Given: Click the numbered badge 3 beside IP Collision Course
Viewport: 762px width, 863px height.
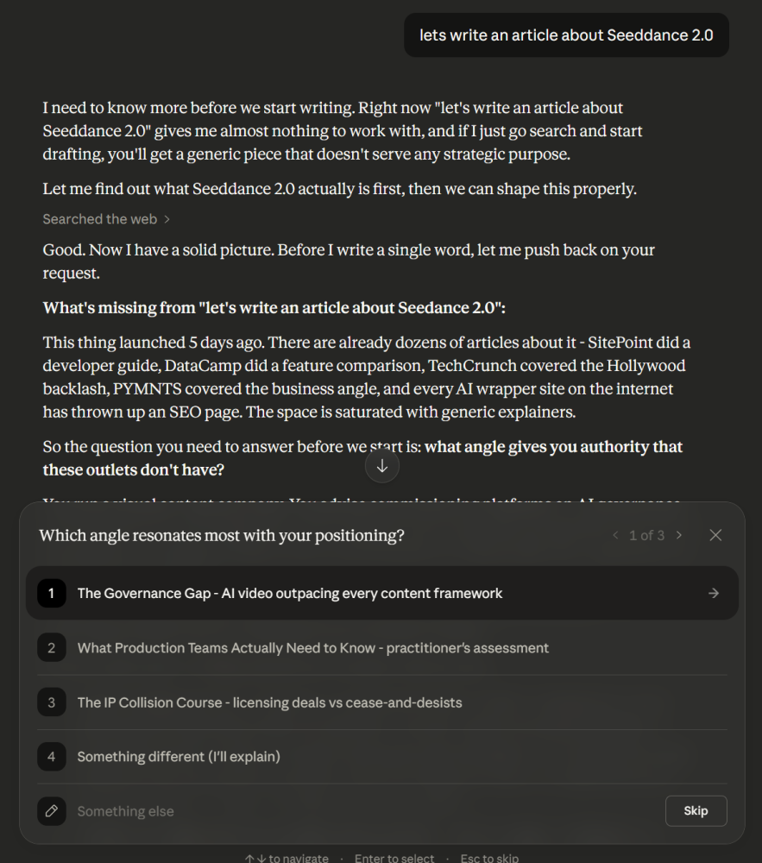Looking at the screenshot, I should pyautogui.click(x=51, y=702).
